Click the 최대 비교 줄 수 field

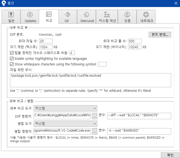point(135,41)
